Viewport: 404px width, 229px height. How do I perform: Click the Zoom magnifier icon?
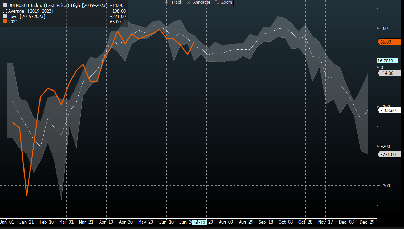[x=216, y=2]
